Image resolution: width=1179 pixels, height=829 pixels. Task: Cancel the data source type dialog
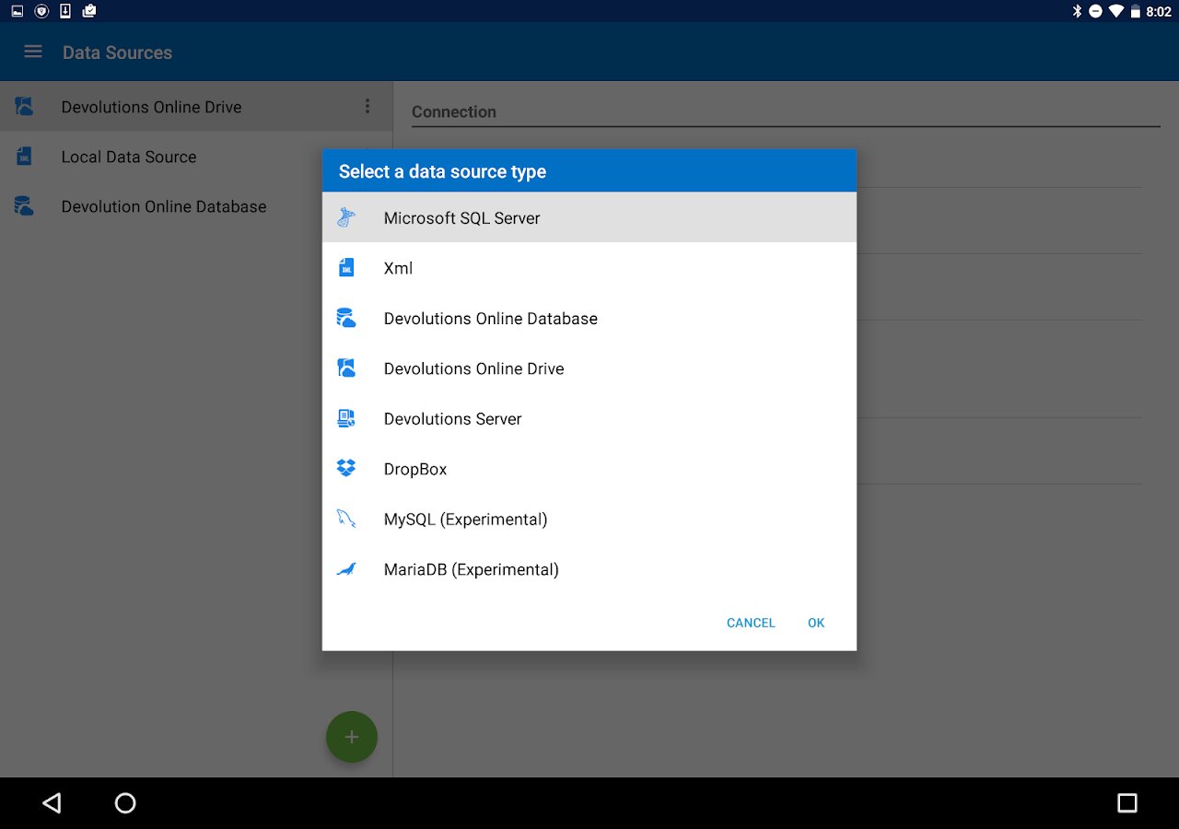(751, 623)
